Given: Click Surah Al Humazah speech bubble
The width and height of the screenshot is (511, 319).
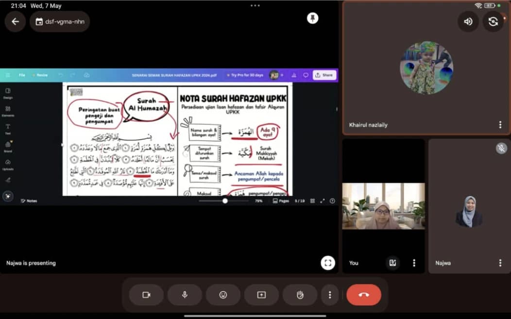Looking at the screenshot, I should point(147,105).
